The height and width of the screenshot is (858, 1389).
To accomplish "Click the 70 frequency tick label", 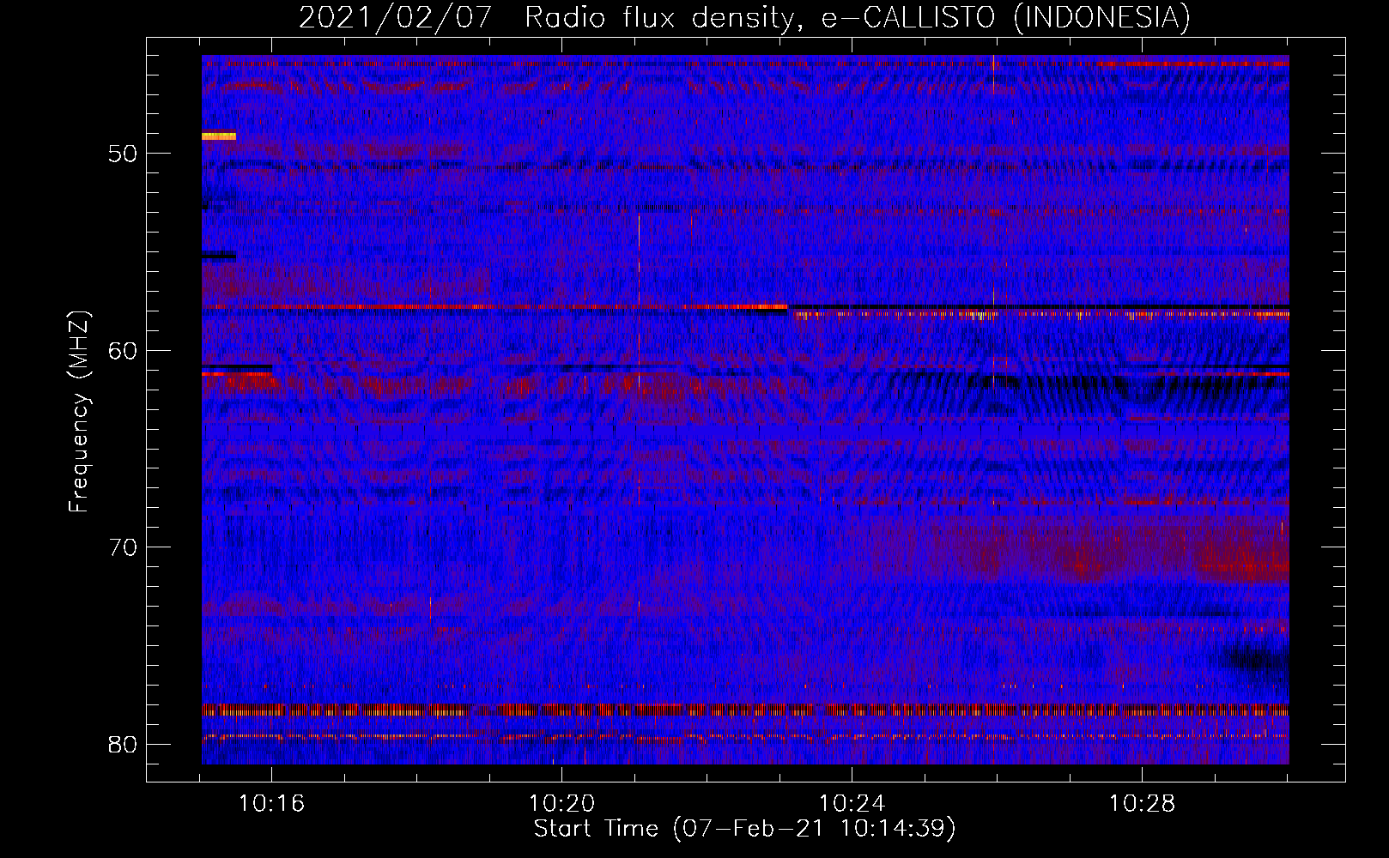I will [124, 547].
